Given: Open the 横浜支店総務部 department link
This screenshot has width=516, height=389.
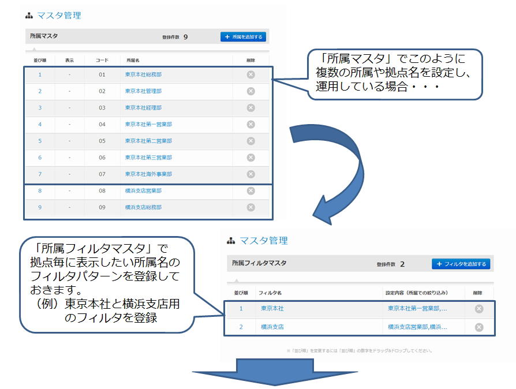Looking at the screenshot, I should point(143,207).
